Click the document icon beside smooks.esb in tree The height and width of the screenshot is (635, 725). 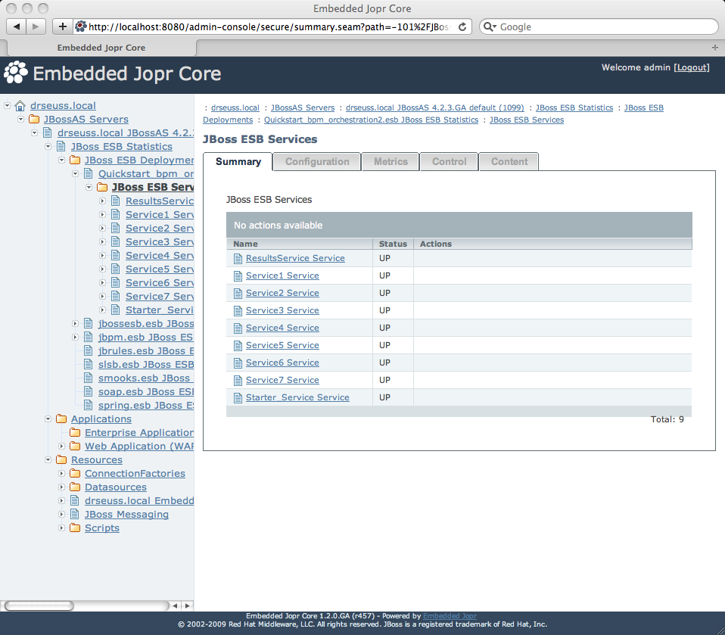(89, 378)
